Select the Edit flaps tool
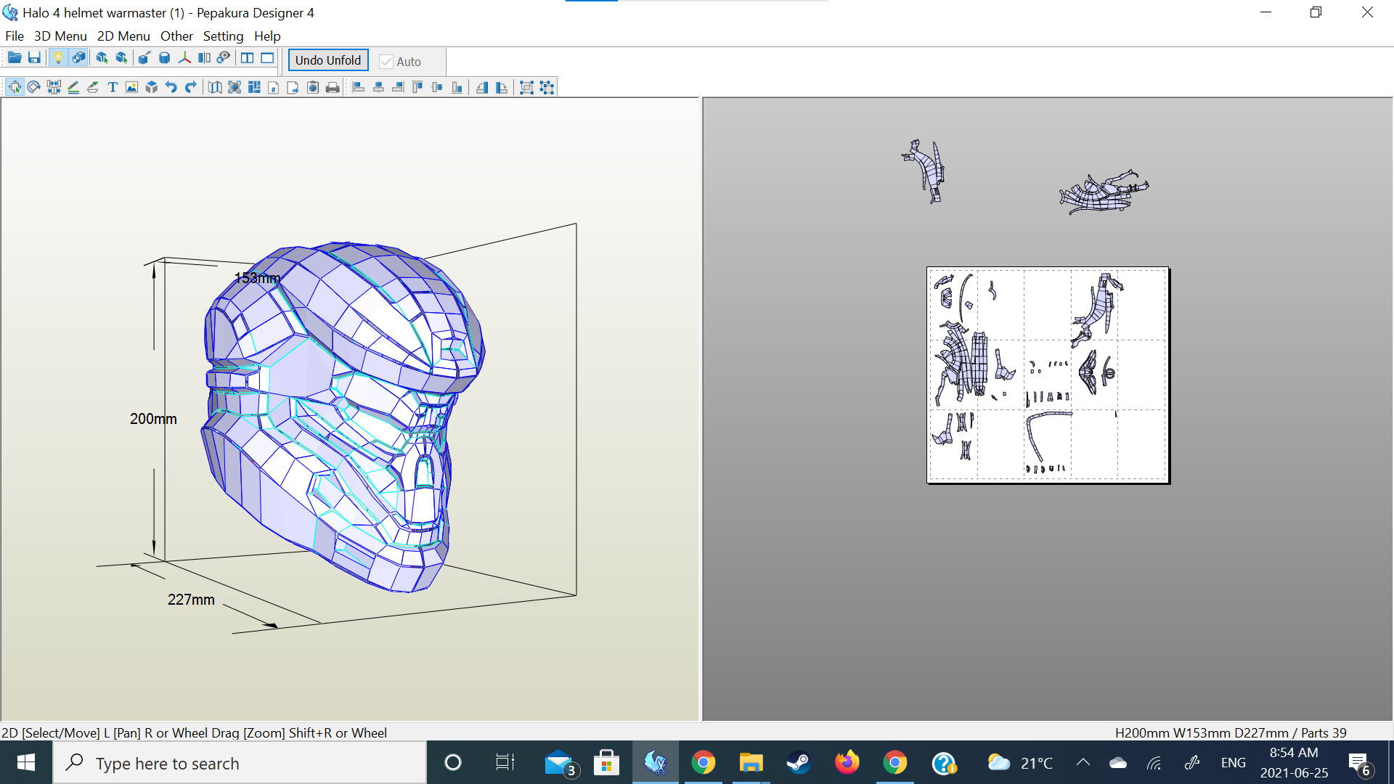The width and height of the screenshot is (1394, 784). [x=93, y=87]
